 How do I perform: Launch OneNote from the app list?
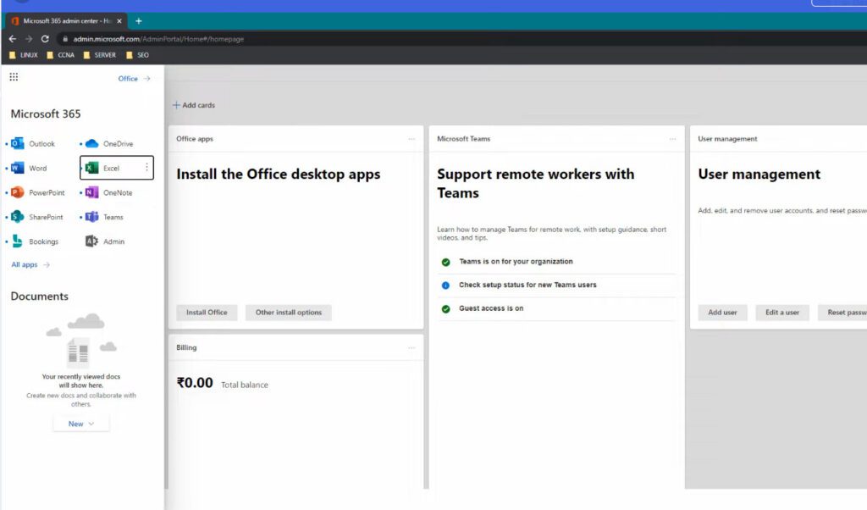(x=109, y=192)
